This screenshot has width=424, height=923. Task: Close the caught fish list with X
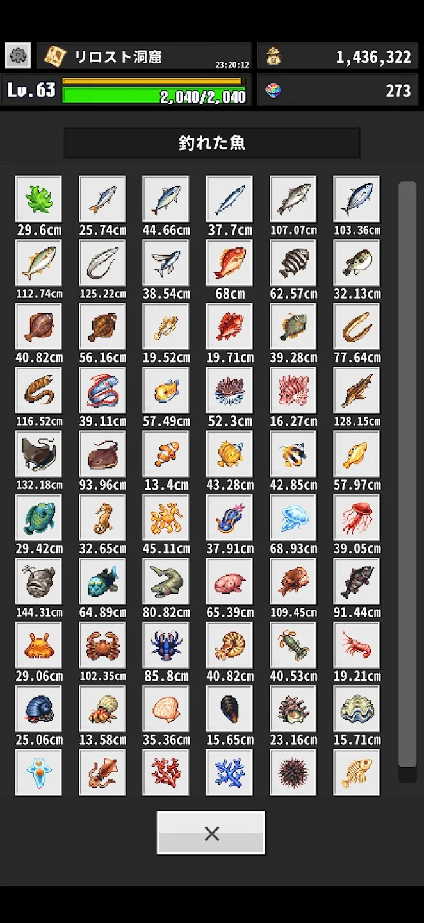211,833
